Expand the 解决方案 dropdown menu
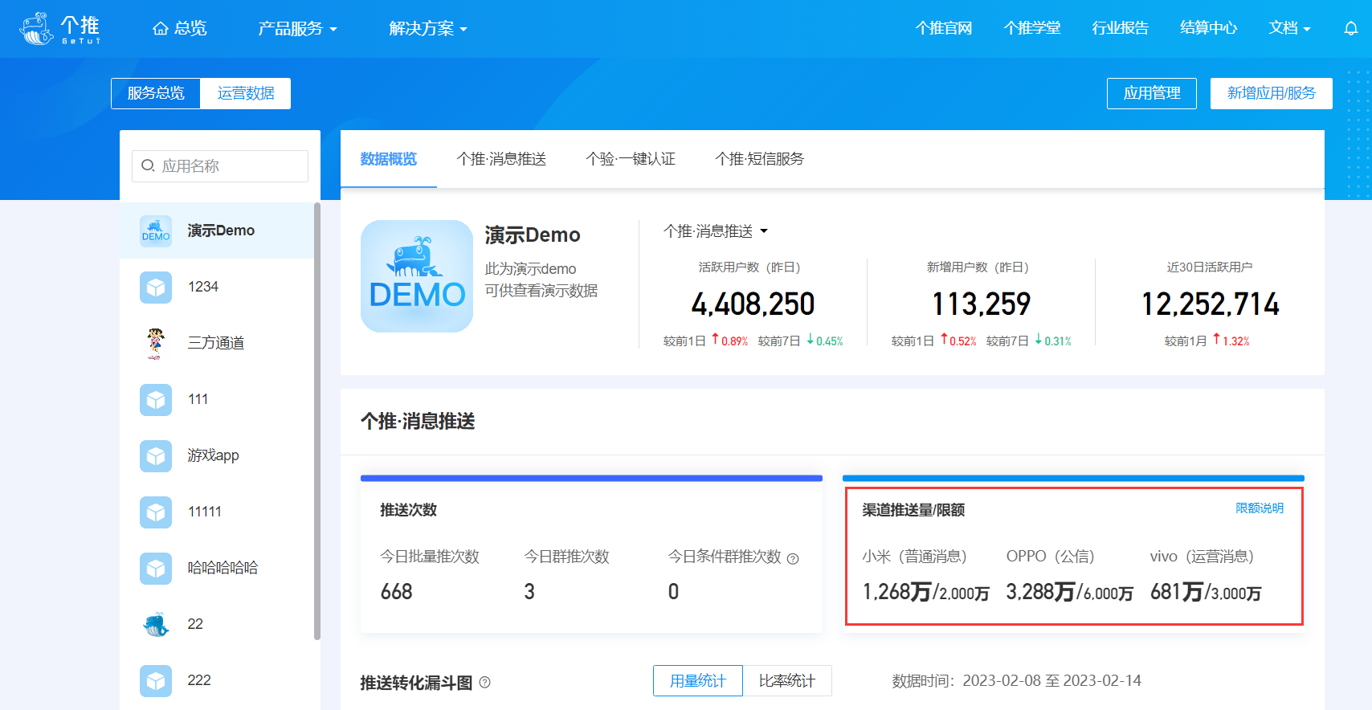This screenshot has width=1372, height=710. (x=428, y=28)
